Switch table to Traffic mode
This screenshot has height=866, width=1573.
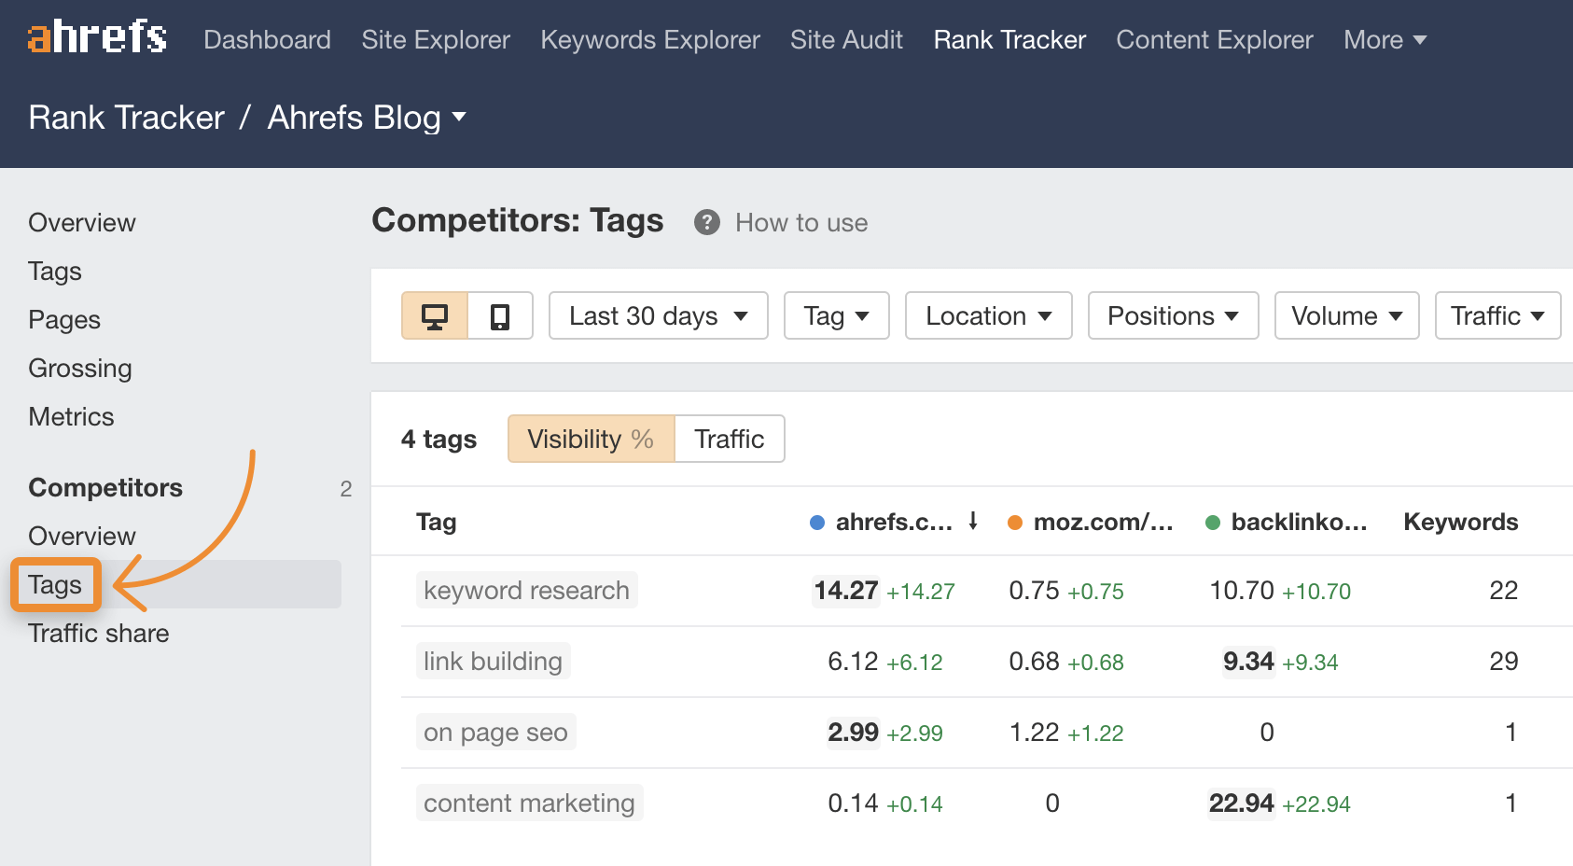coord(729,439)
